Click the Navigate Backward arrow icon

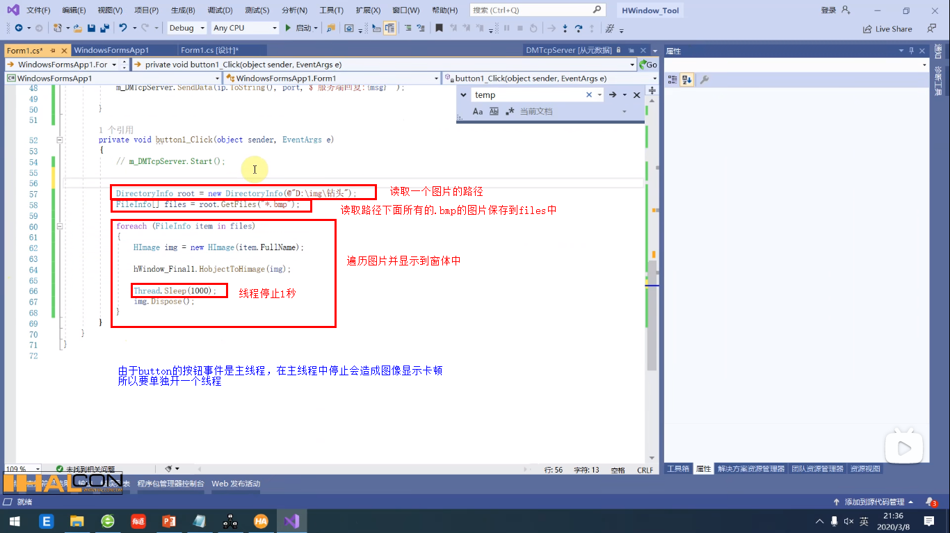[19, 28]
